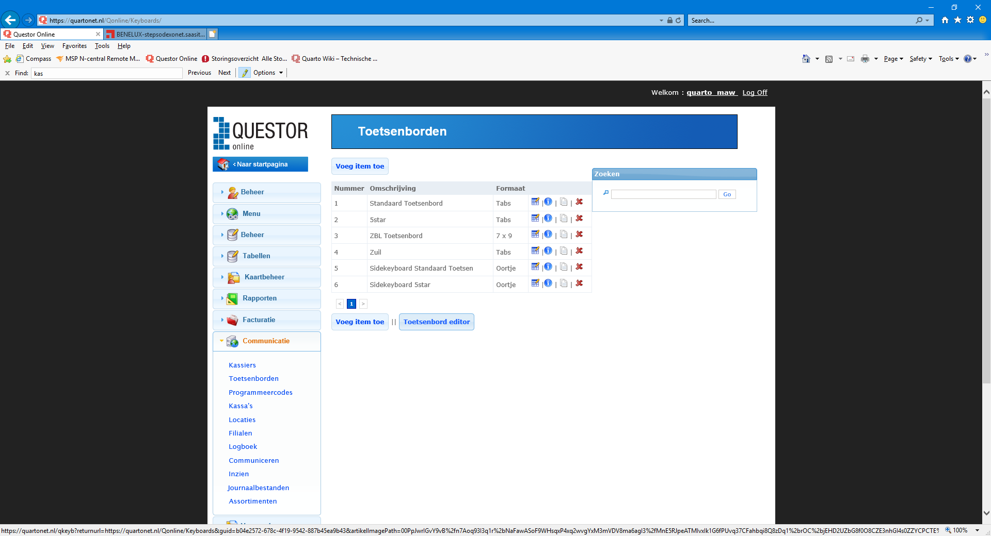Click the Log Off link
The width and height of the screenshot is (991, 536).
pos(755,93)
